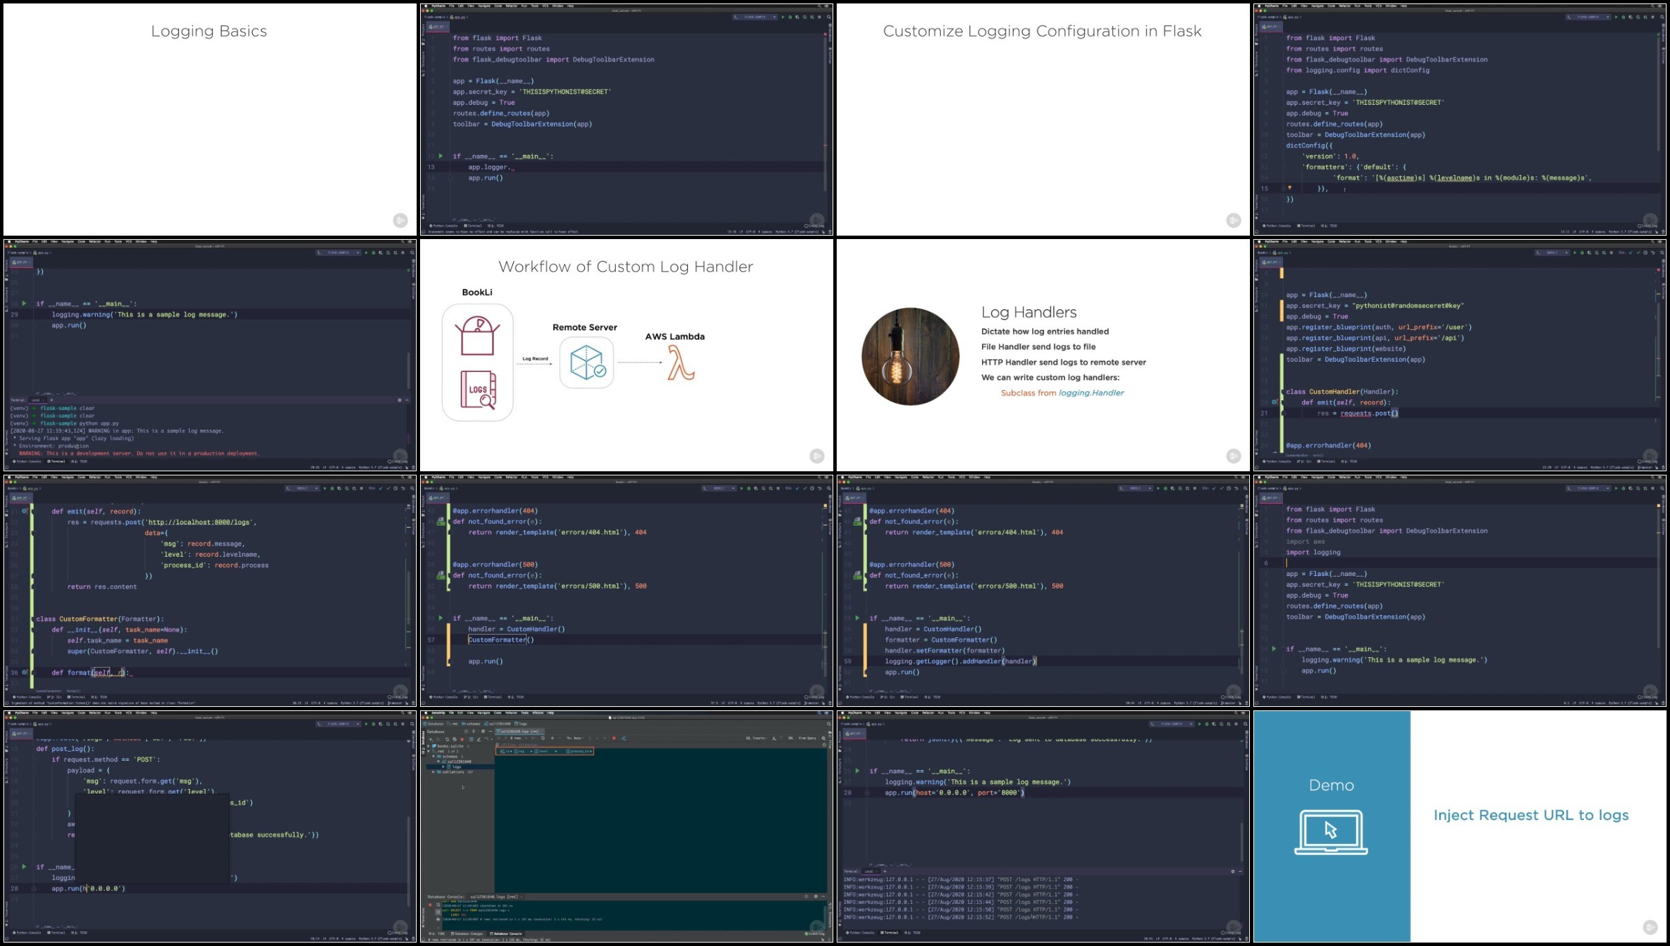Collapse the schemas node in DataGrip tree
Screen dimensions: 1670x946
[434, 757]
